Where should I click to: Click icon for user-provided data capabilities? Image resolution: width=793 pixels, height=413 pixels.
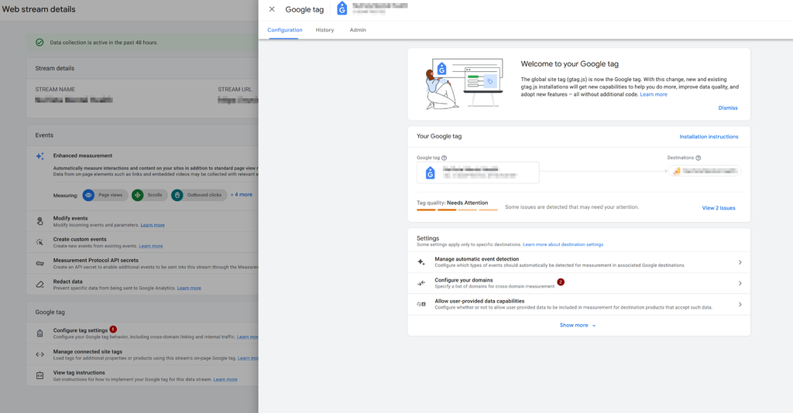[421, 305]
